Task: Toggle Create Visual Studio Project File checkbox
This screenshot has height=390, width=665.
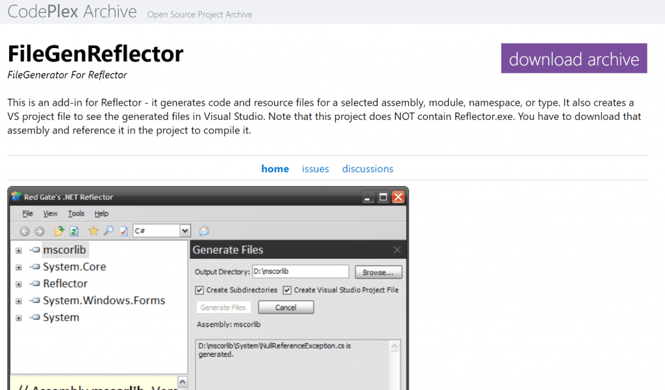Action: point(287,290)
